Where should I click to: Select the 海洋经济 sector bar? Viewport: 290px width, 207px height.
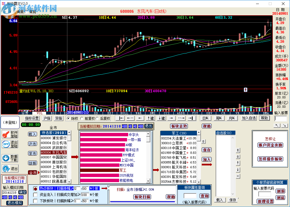click(102, 150)
